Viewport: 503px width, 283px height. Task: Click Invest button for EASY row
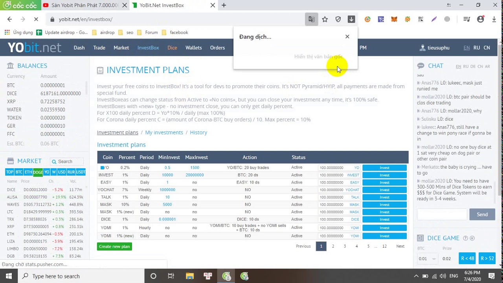(x=384, y=182)
